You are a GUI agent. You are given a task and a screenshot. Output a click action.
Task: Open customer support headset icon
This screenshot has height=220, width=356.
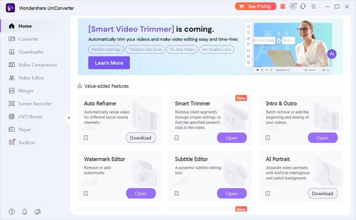(303, 6)
